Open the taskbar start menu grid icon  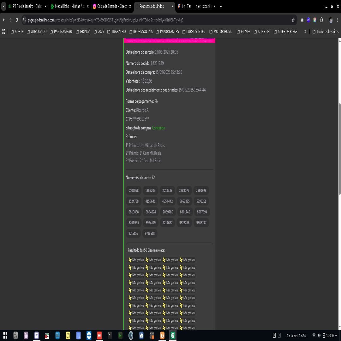pos(5,335)
